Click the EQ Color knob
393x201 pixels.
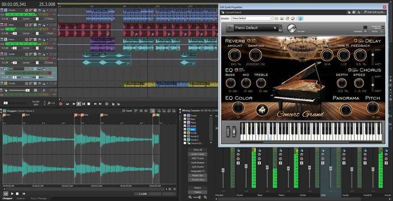tap(238, 108)
